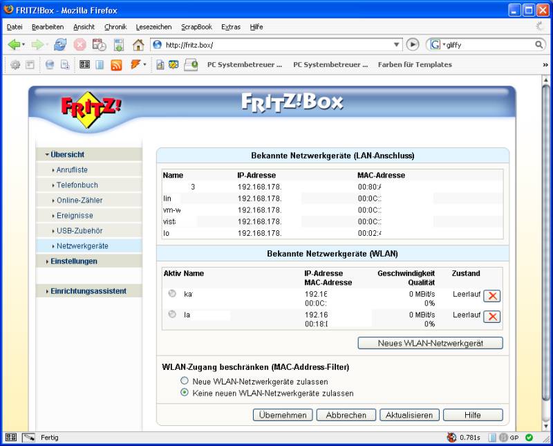553x446 pixels.
Task: Click the Übernehmen button
Action: tap(283, 415)
